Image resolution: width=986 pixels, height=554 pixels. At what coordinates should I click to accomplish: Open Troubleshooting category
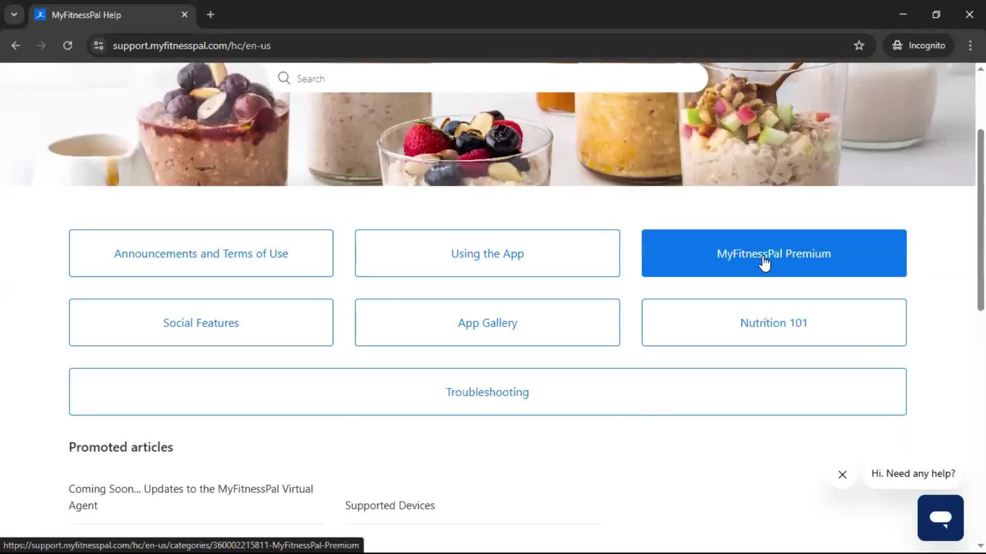tap(487, 392)
